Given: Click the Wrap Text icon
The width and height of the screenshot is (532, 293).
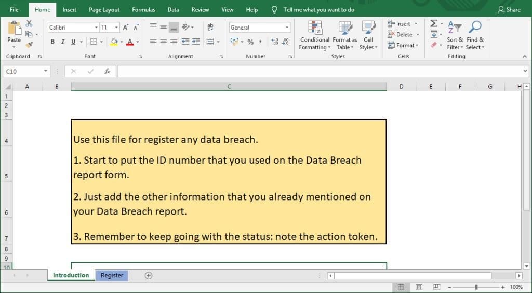Looking at the screenshot, I should [210, 27].
